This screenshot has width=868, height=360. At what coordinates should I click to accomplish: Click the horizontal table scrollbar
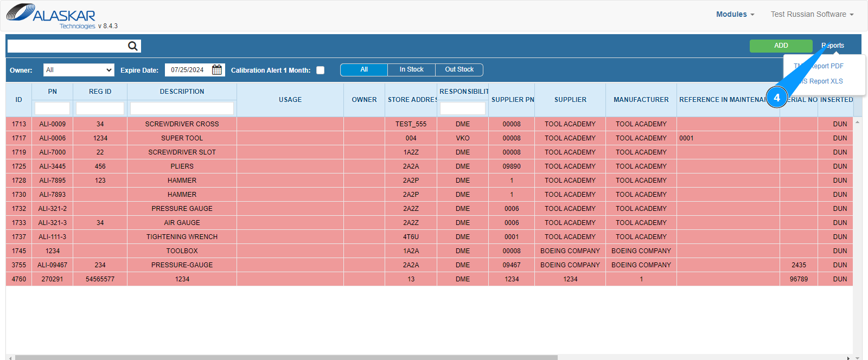coord(286,357)
